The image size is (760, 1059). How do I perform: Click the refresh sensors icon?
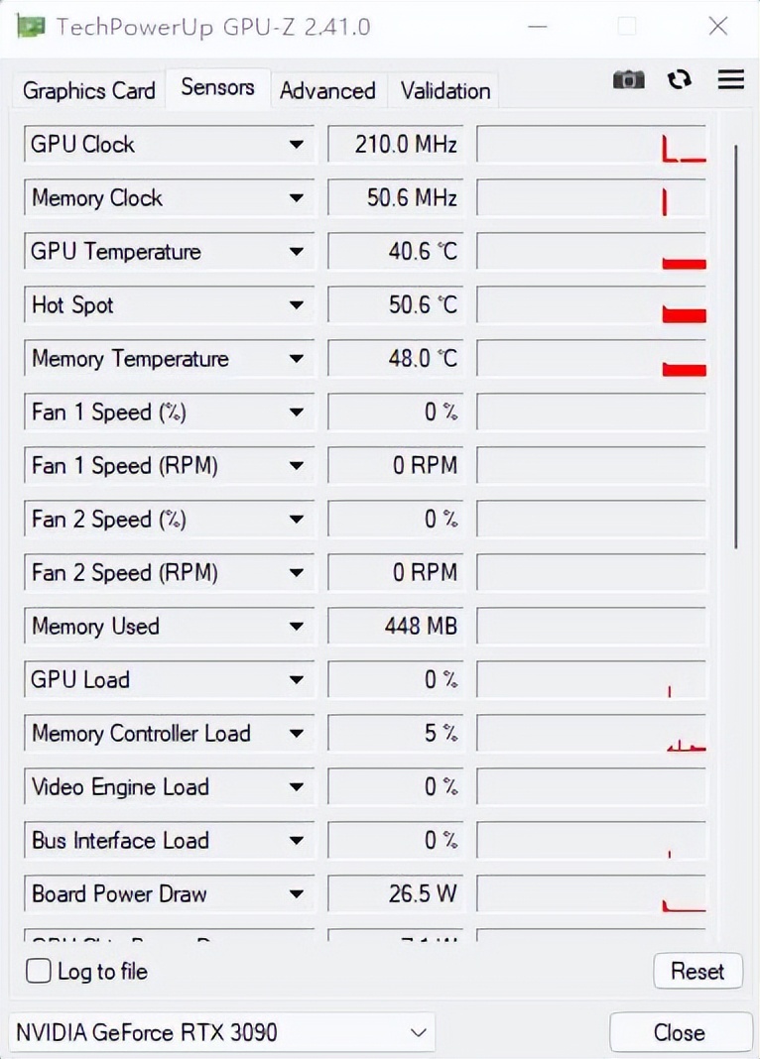point(680,80)
